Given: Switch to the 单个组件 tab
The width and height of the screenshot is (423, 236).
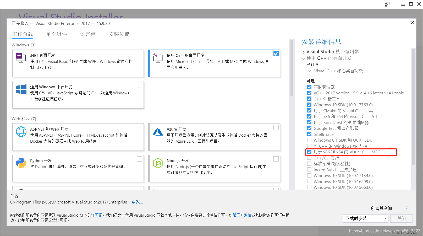Looking at the screenshot, I should pyautogui.click(x=57, y=34).
